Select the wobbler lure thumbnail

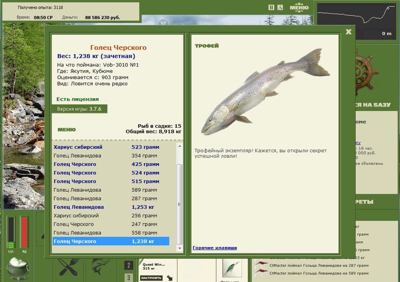[x=231, y=268]
